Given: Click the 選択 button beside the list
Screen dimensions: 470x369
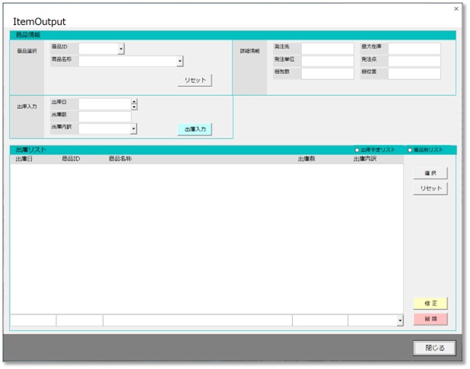Looking at the screenshot, I should click(x=430, y=173).
